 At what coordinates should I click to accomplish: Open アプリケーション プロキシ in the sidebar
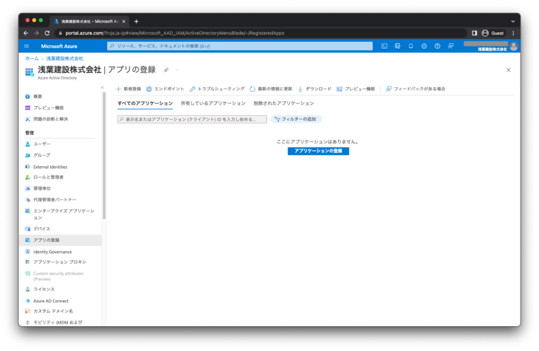tap(56, 263)
